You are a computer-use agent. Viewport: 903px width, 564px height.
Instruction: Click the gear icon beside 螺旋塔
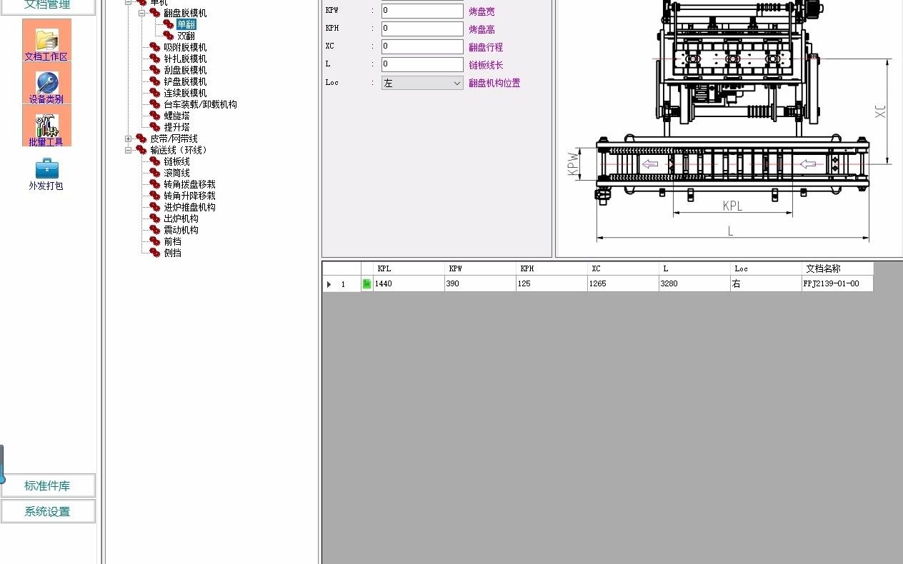(154, 116)
